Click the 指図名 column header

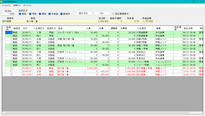(x=17, y=28)
